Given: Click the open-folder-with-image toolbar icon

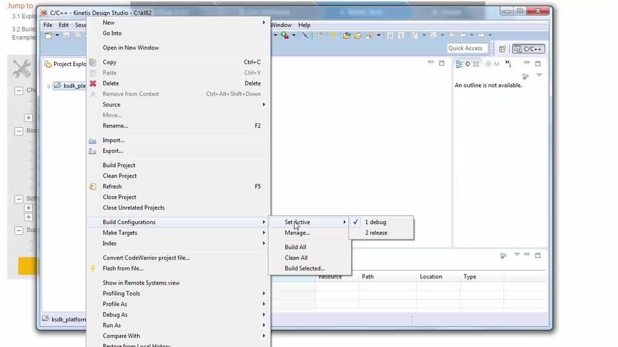Looking at the screenshot, I should pos(347,35).
